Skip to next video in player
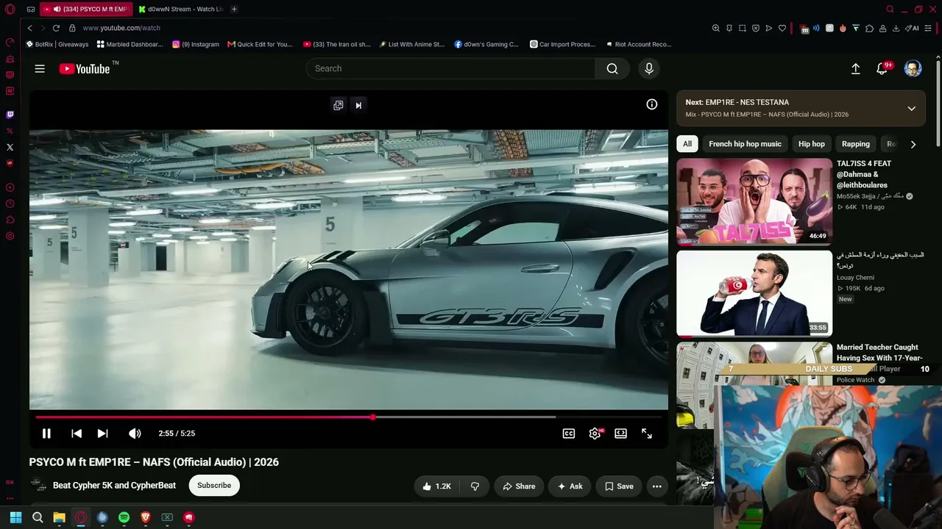Viewport: 942px width, 529px height. click(x=102, y=433)
